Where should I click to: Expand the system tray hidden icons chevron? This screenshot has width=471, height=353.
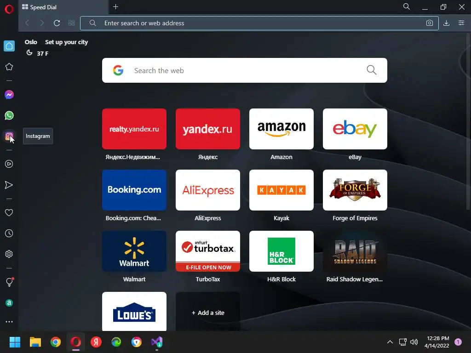click(x=390, y=342)
